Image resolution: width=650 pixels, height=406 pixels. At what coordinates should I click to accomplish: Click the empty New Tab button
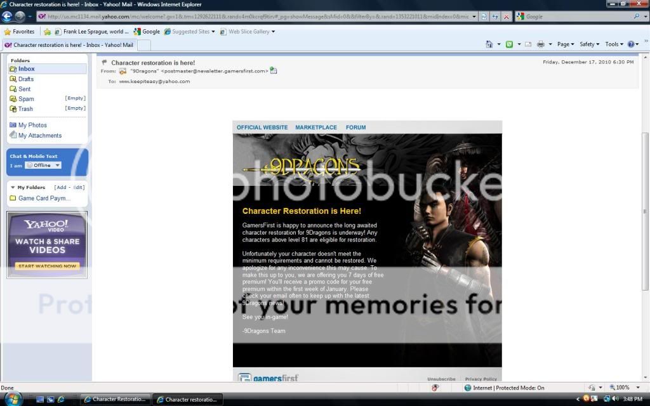tap(143, 45)
